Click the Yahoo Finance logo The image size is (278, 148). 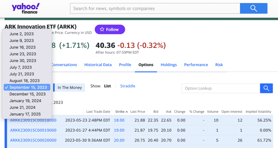coord(26,8)
